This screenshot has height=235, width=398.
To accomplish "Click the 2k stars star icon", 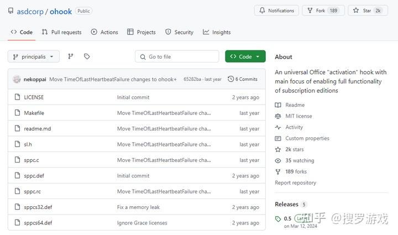I will [278, 149].
